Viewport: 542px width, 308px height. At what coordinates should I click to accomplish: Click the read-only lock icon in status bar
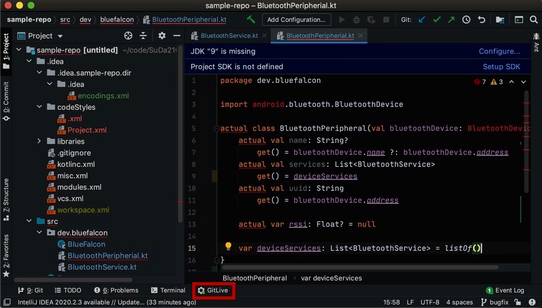pos(517,302)
